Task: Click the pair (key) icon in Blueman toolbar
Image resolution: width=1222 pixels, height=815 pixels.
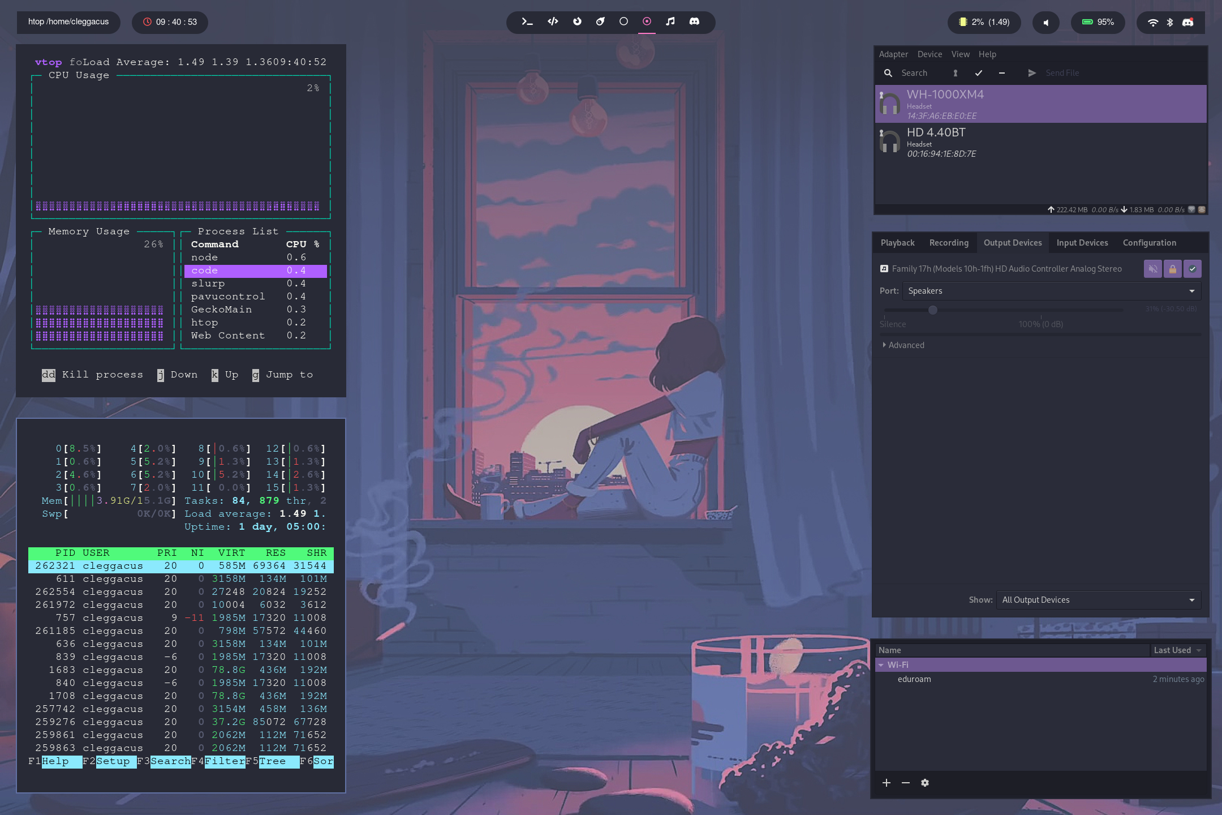Action: click(x=956, y=73)
